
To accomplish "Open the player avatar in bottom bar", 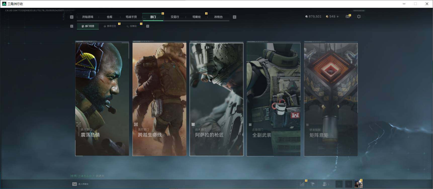I will tap(359, 184).
